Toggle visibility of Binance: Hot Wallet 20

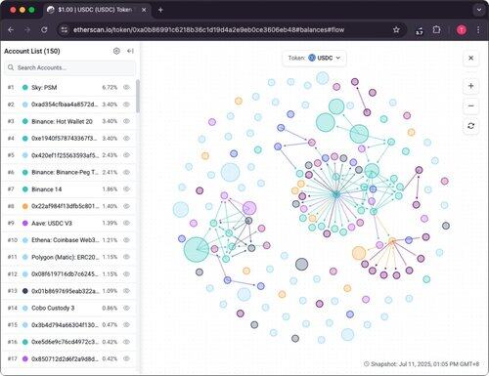coord(126,121)
